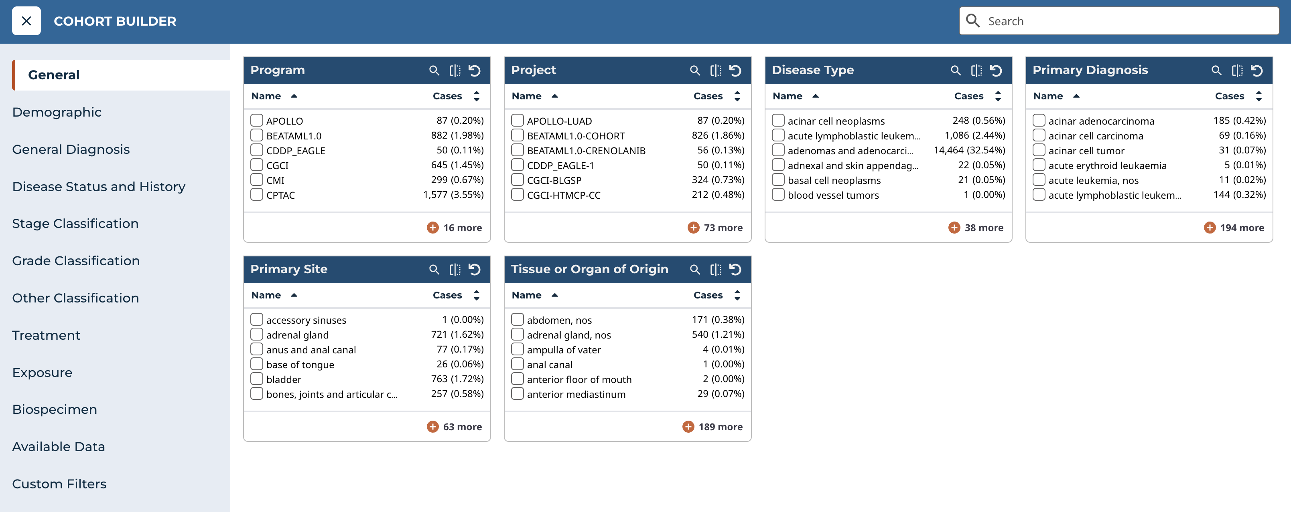Search values in Primary Diagnosis card
This screenshot has height=512, width=1291.
[x=1216, y=71]
